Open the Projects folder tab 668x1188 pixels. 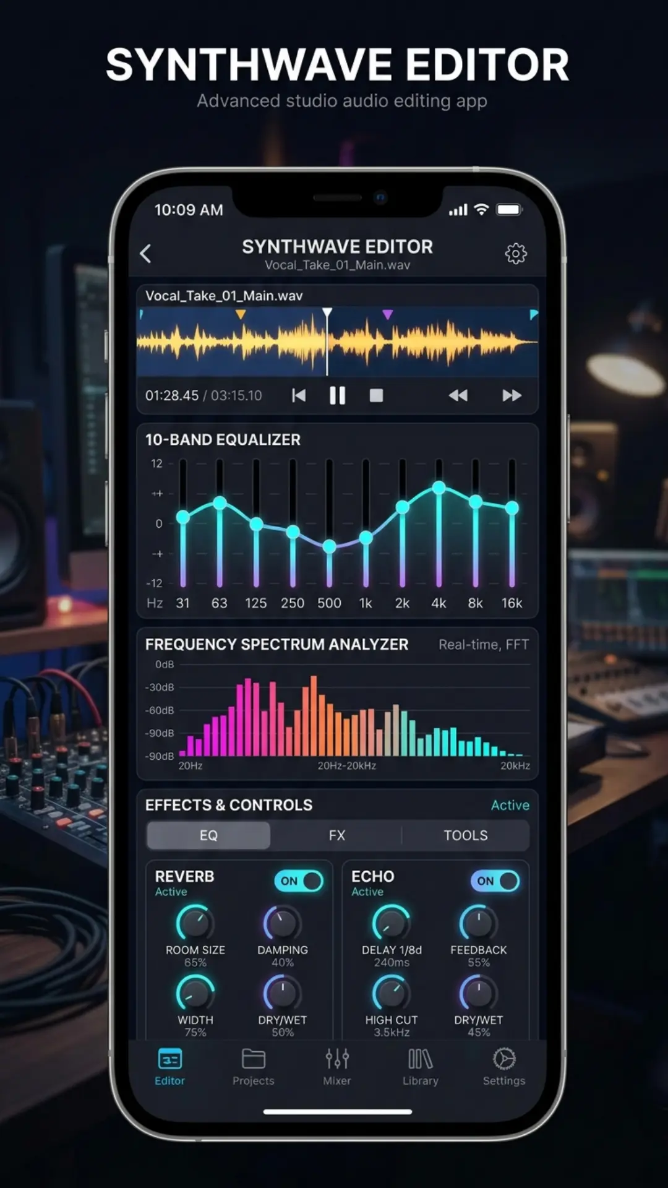pos(254,1067)
